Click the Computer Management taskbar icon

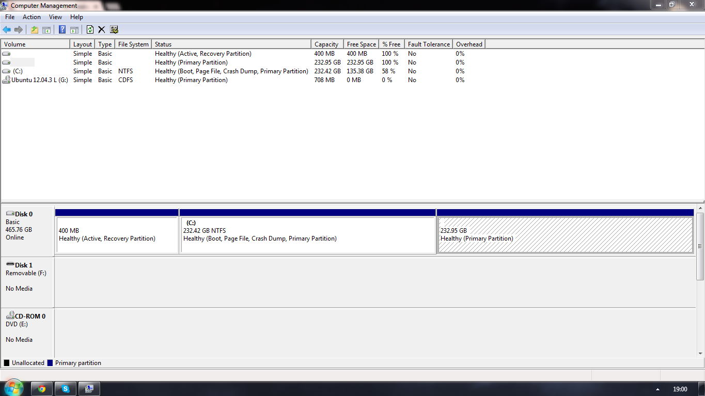point(89,389)
